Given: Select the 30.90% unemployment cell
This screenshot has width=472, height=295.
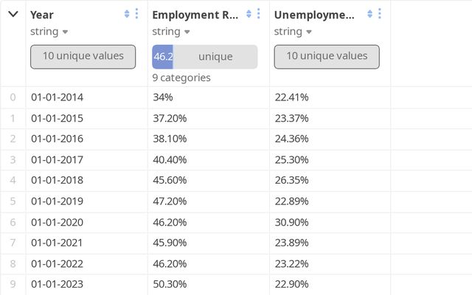Looking at the screenshot, I should 291,222.
